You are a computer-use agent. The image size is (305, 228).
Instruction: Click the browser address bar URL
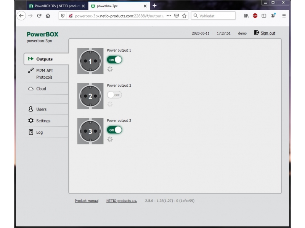tap(119, 16)
